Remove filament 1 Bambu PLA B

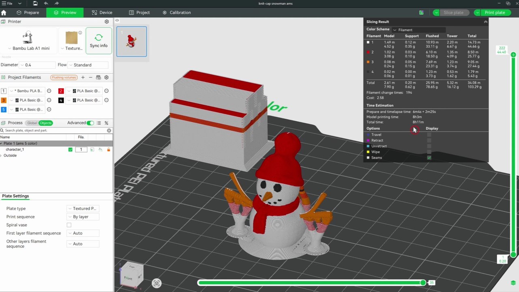pyautogui.click(x=49, y=91)
